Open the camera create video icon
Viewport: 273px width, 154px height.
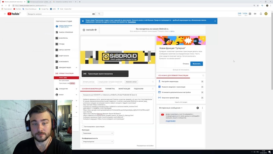click(255, 14)
